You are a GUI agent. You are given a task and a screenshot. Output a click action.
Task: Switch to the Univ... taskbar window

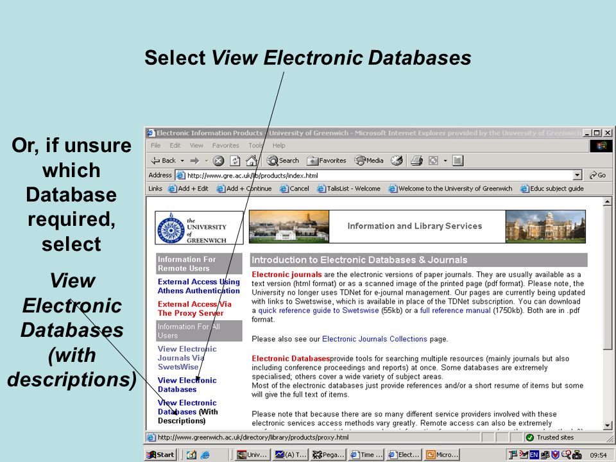pos(252,454)
